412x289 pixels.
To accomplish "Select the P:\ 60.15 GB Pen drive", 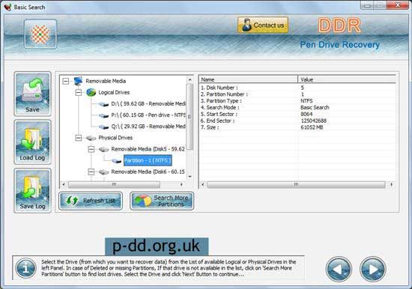I will [148, 115].
